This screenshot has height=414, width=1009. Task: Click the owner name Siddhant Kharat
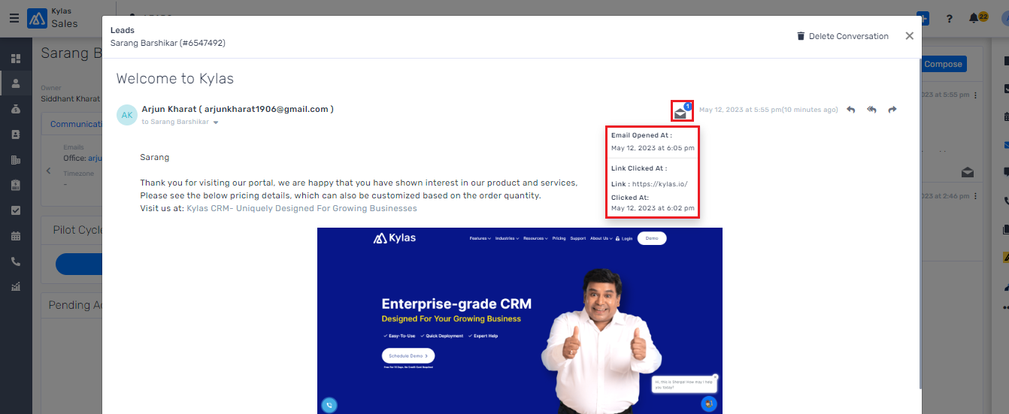[x=71, y=99]
